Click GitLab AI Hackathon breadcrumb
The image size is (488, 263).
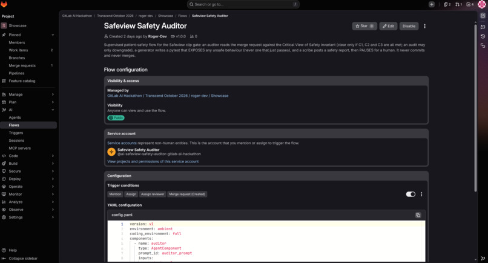click(x=77, y=16)
